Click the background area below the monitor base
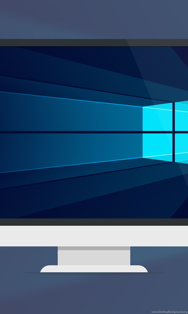 click(x=94, y=293)
